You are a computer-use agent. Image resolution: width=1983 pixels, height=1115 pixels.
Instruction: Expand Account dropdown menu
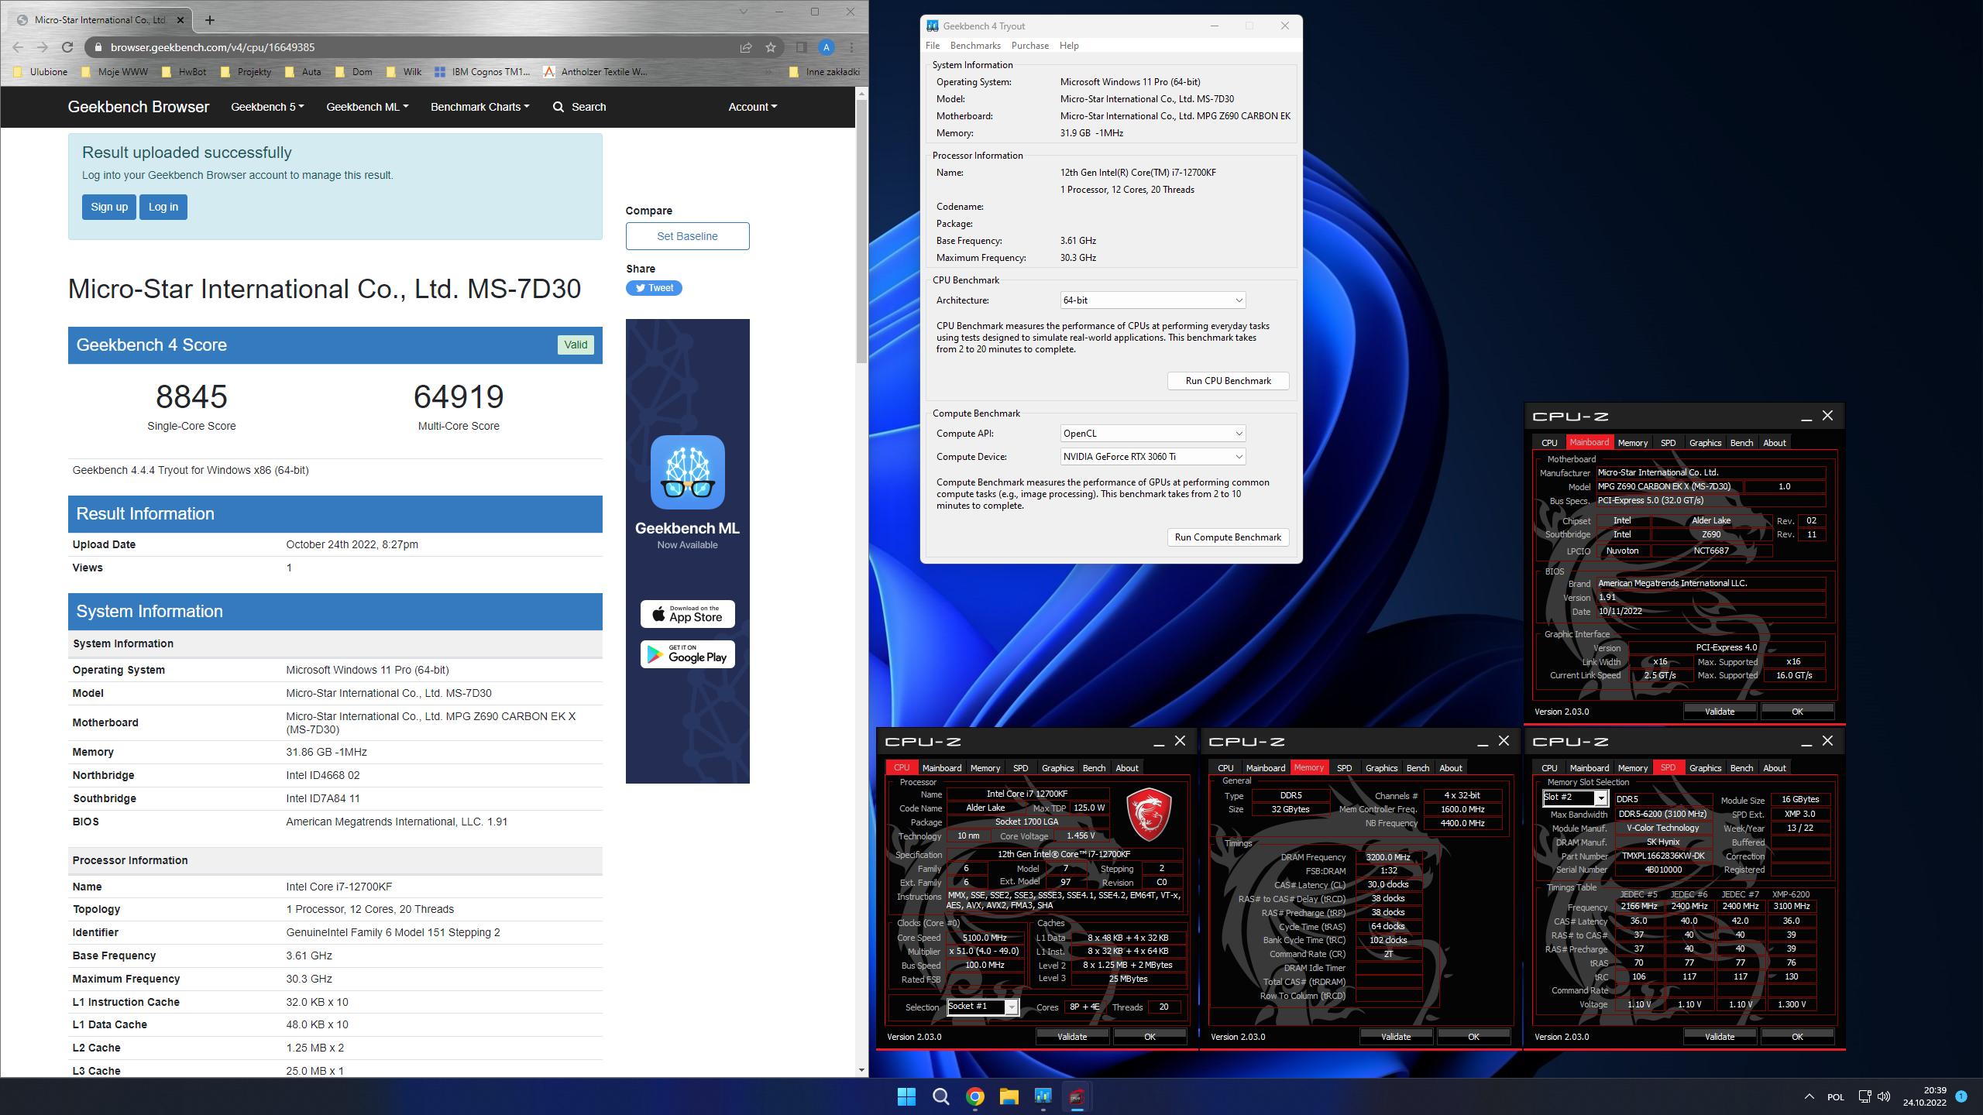pos(752,107)
